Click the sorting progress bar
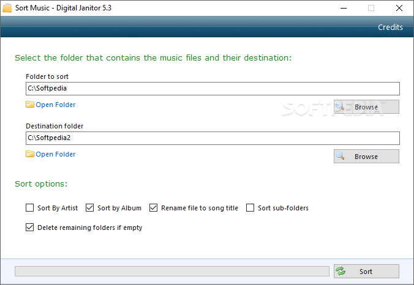Screen dimensions: 414x285 [172, 272]
